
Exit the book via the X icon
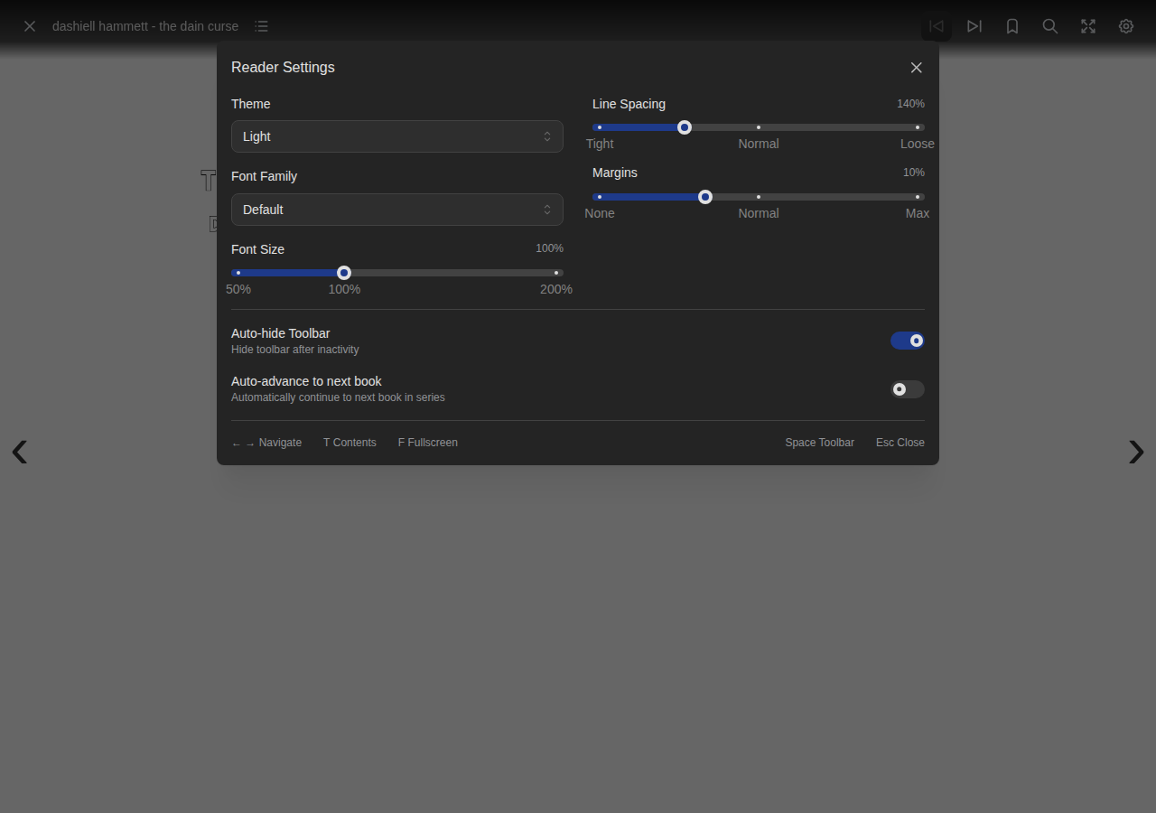(x=29, y=26)
